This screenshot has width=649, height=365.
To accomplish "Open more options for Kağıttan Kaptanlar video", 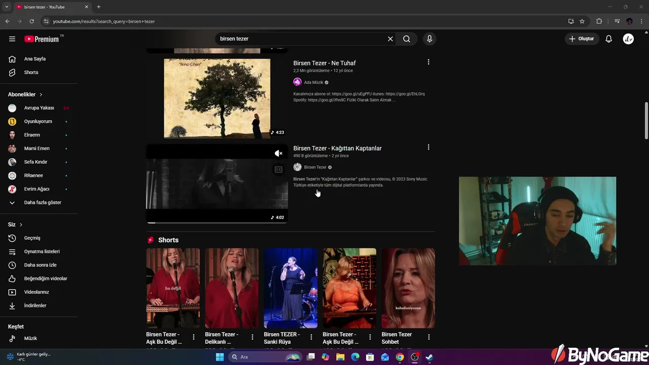I will tap(428, 147).
